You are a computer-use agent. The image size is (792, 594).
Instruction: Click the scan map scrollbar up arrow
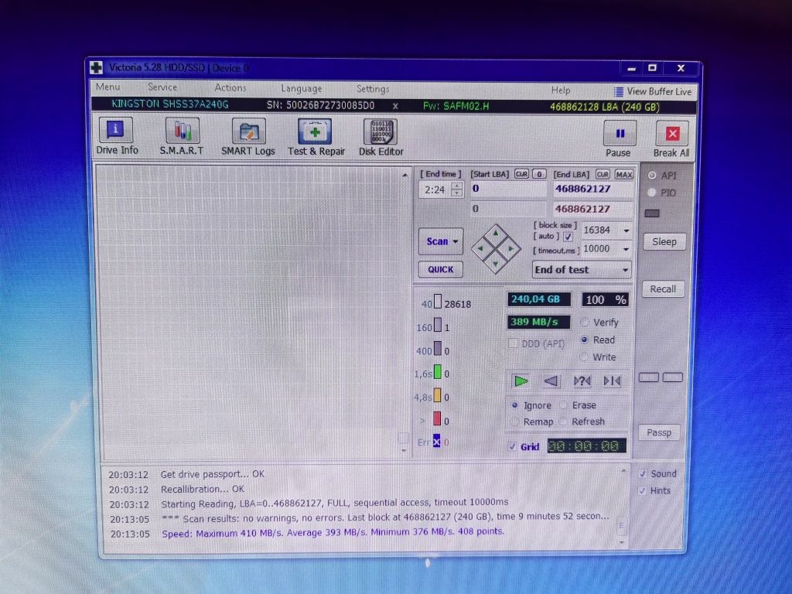[x=405, y=175]
